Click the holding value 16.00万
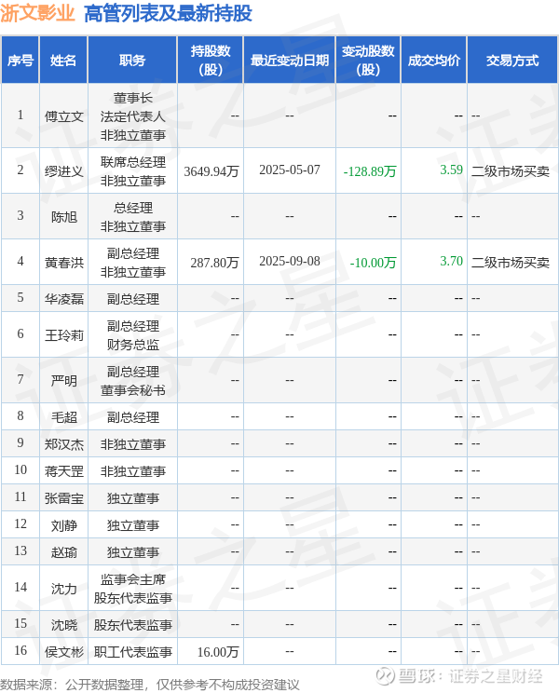The image size is (559, 693). coord(218,652)
